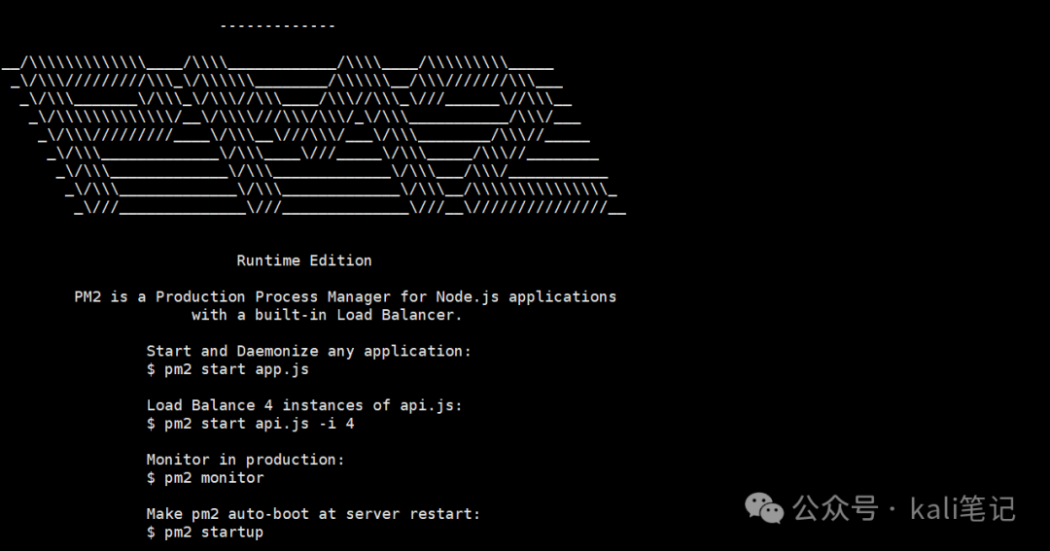Click the command "$ pm2 start api.js -i 4"
The image size is (1050, 551).
click(251, 423)
